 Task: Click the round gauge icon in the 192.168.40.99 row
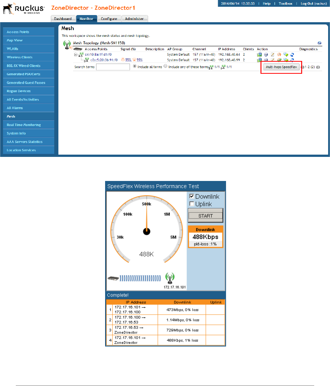[266, 60]
